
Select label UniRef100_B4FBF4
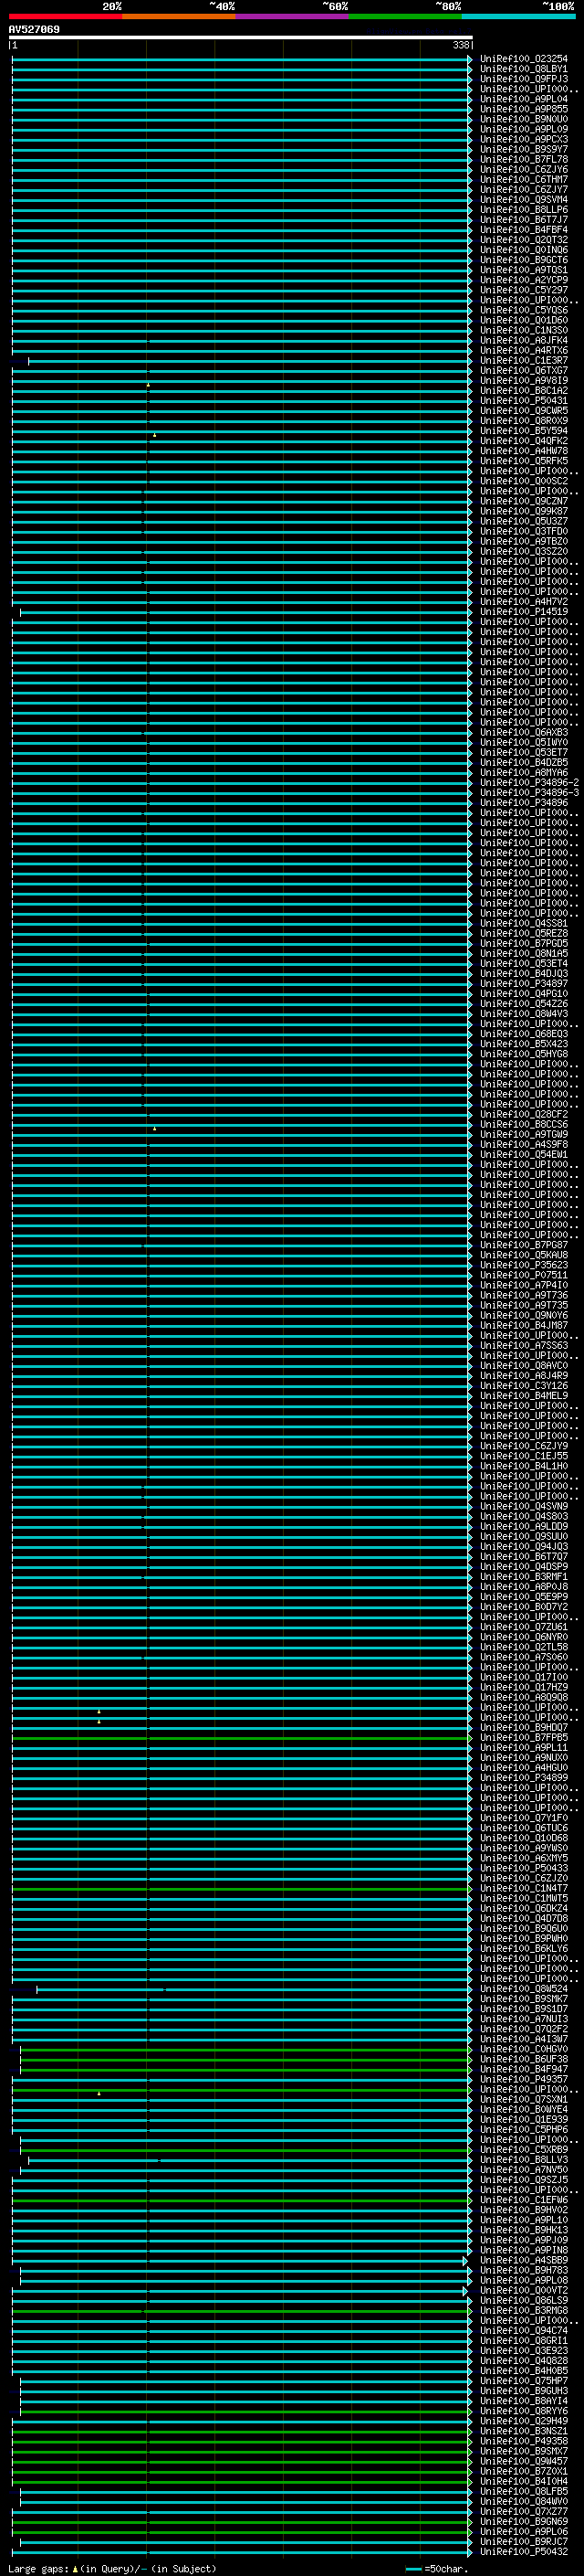tap(524, 230)
